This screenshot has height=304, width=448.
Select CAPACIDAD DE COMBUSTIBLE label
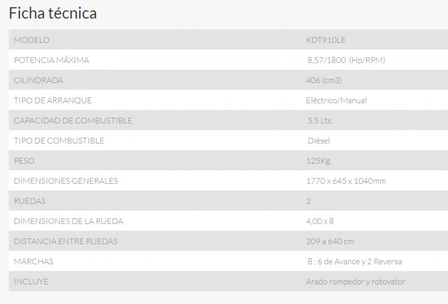pos(73,121)
